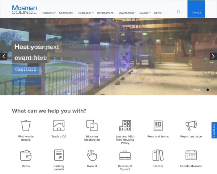Expand the Development dropdown menu
The width and height of the screenshot is (217, 174).
(106, 13)
